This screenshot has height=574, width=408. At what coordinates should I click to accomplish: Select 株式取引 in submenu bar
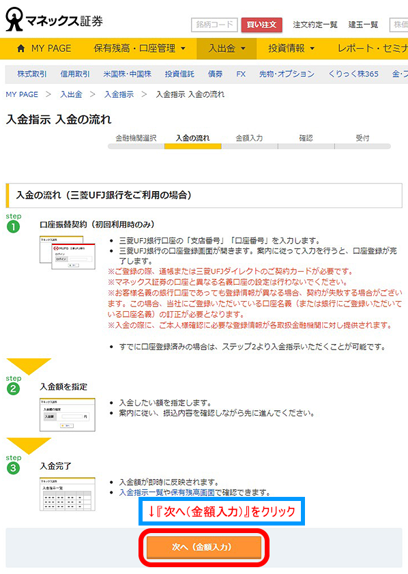click(32, 74)
